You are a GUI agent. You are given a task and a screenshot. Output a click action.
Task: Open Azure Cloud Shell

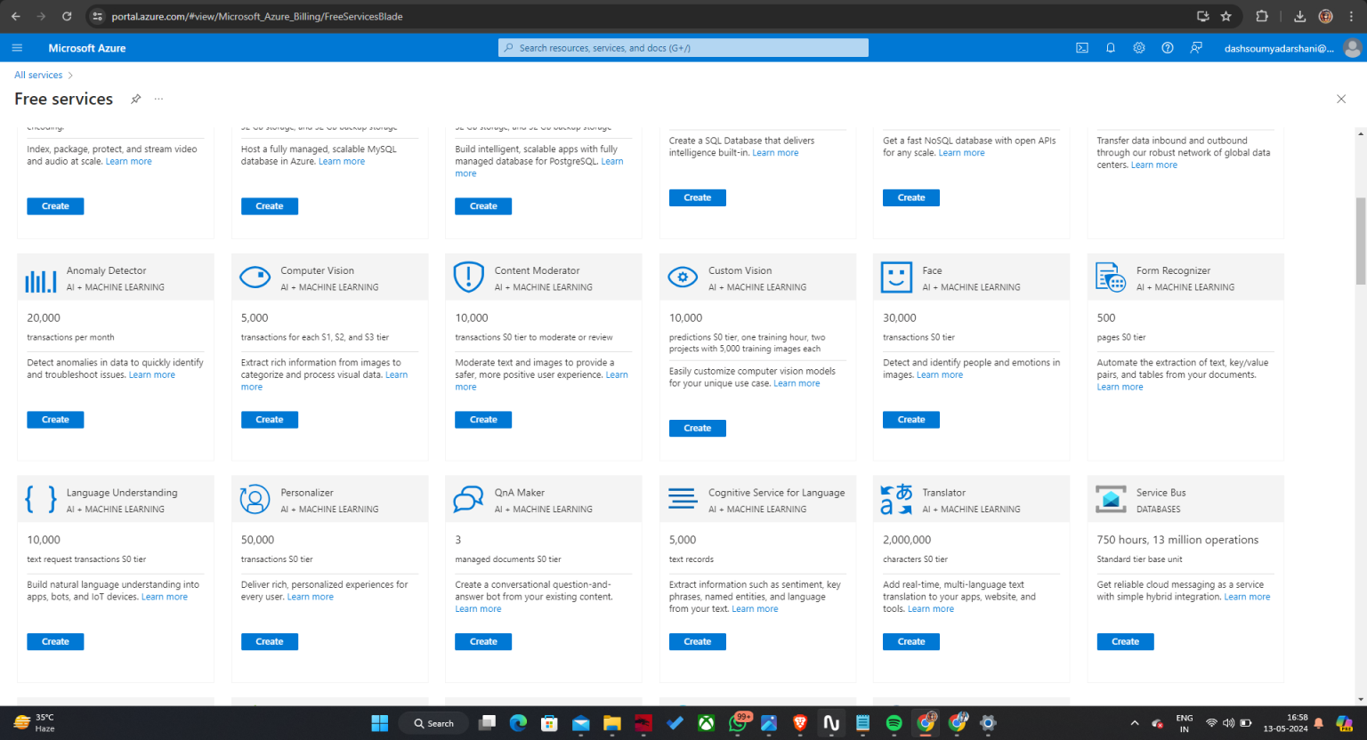tap(1081, 48)
